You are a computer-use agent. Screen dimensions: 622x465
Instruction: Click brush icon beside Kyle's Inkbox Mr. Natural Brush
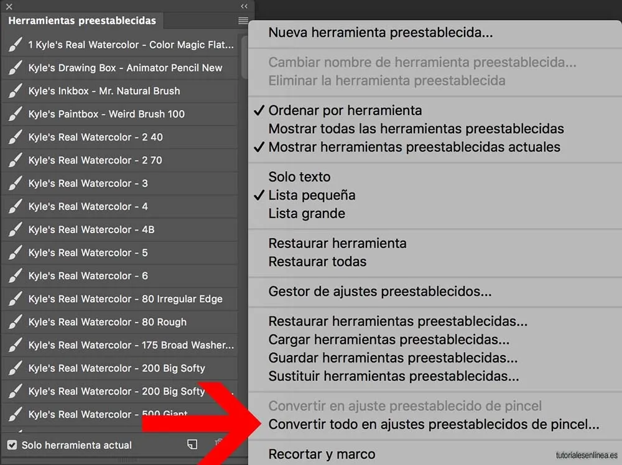coord(15,91)
